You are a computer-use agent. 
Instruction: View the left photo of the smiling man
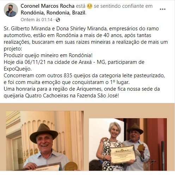coord(45,141)
